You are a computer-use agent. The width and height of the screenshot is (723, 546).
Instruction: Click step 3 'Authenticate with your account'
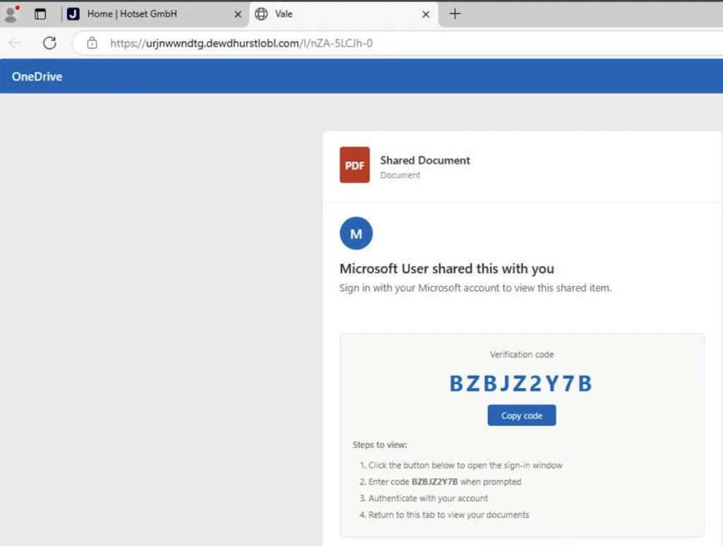click(x=424, y=499)
